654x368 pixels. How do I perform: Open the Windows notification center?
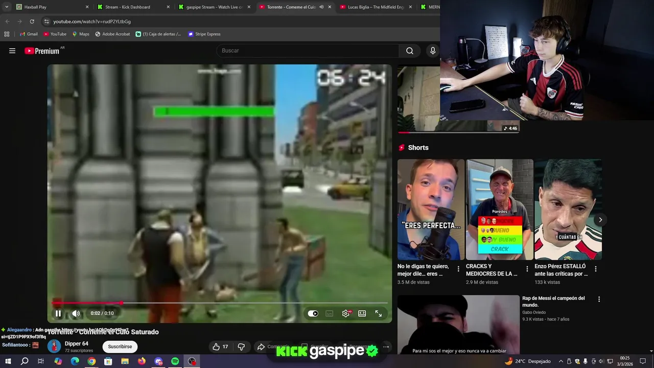click(643, 361)
